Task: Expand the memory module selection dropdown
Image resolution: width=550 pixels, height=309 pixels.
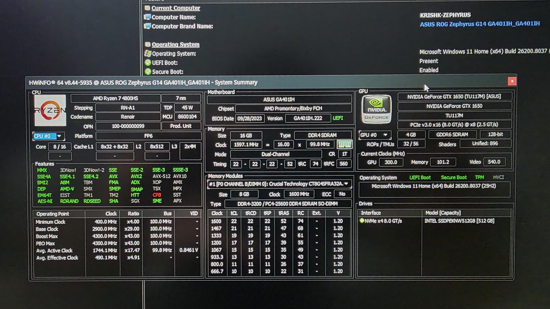Action: pos(346,184)
